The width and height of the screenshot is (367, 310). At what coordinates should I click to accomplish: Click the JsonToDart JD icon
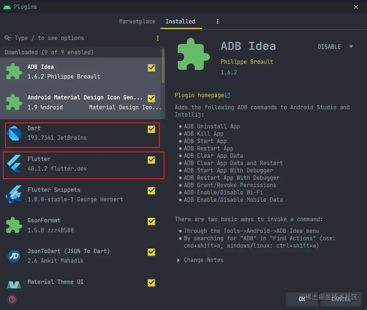(x=14, y=256)
